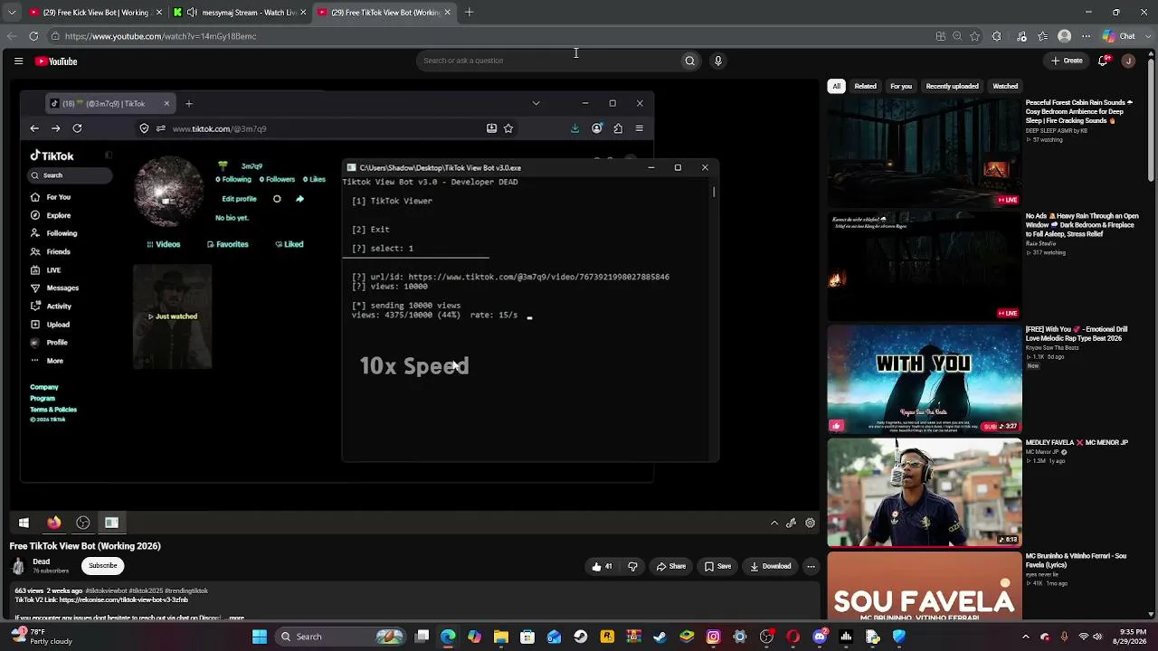
Task: Open the Dead channel name link
Action: [42, 561]
